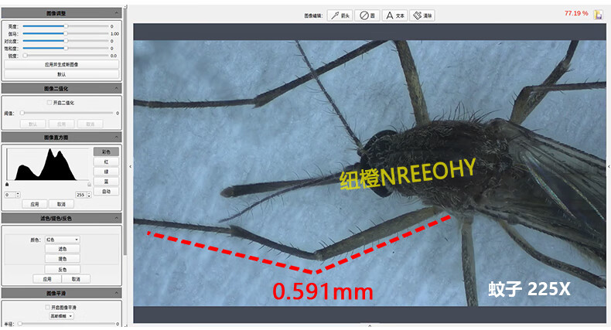This screenshot has width=611, height=330.
Task: Click the save image icon beside 77.19 %
Action: click(598, 15)
